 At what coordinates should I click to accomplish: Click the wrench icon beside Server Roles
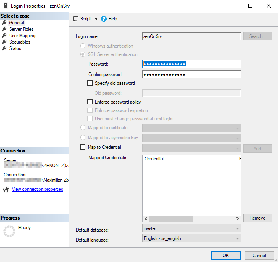4,29
